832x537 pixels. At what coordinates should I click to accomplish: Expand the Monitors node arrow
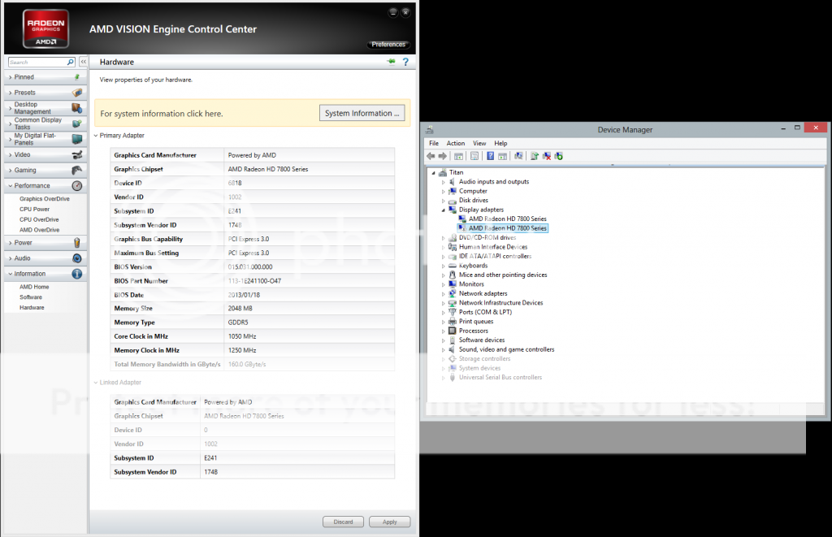(x=443, y=284)
